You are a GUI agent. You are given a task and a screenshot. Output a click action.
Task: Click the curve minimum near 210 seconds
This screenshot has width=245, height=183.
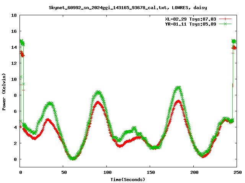coord(203,155)
